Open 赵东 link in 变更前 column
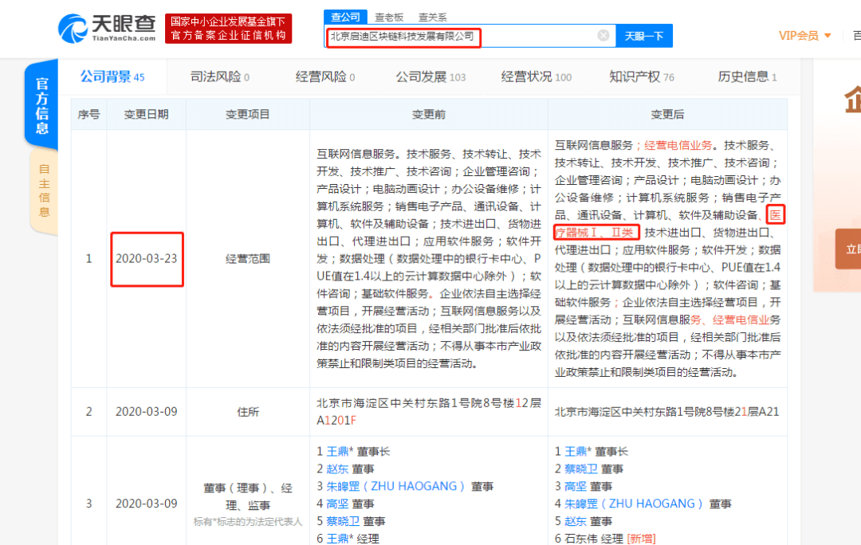Image resolution: width=861 pixels, height=545 pixels. coord(338,469)
